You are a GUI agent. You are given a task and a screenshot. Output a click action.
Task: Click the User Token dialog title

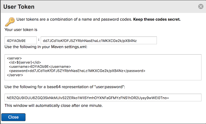pyautogui.click(x=19, y=7)
